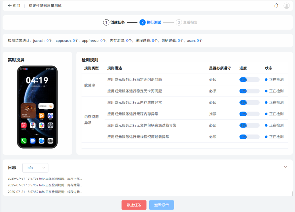Go to step 1 创建任务
Viewport: 295px width, 212px height.
[x=114, y=22]
